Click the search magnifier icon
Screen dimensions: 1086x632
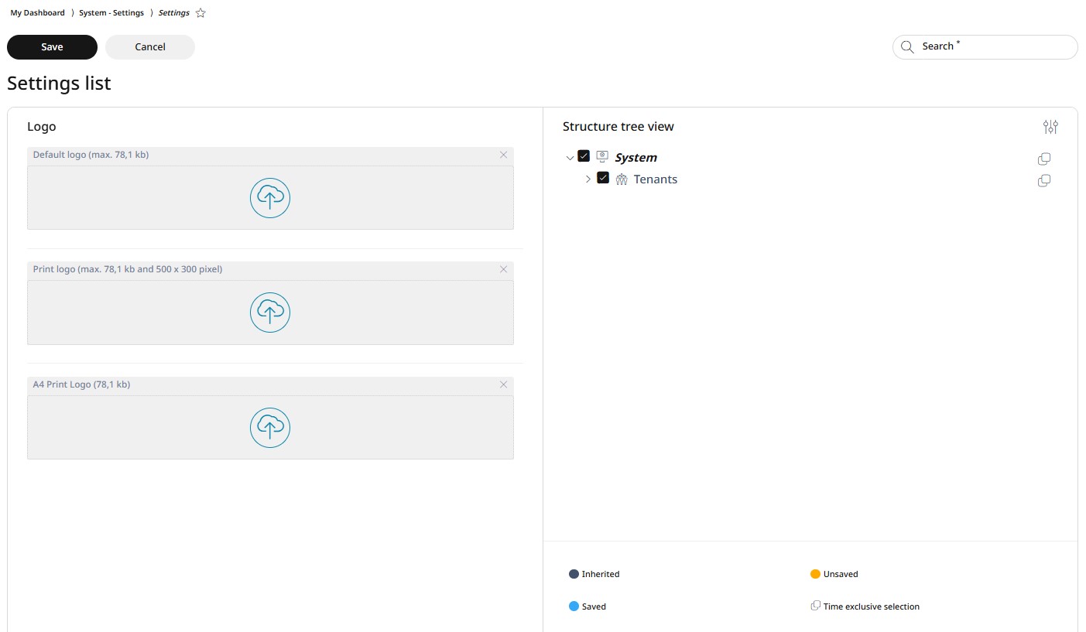tap(906, 47)
